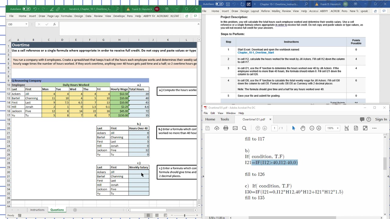The width and height of the screenshot is (390, 219).
Task: Click into the Excel formula bar input
Action: pyautogui.click(x=128, y=29)
